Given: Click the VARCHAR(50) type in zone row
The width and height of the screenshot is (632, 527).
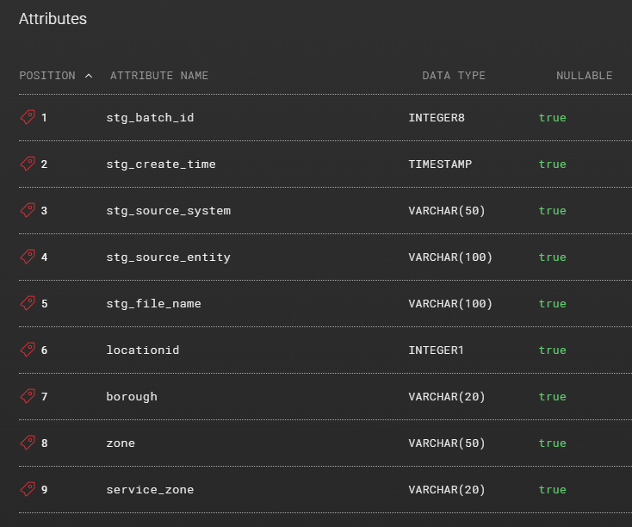Looking at the screenshot, I should tap(447, 443).
